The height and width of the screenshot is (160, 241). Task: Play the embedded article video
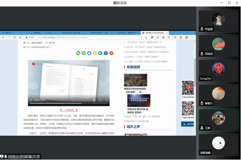click(x=31, y=100)
